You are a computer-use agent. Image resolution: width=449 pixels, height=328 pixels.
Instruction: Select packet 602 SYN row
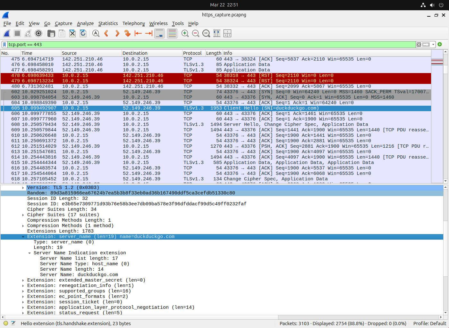click(x=216, y=92)
